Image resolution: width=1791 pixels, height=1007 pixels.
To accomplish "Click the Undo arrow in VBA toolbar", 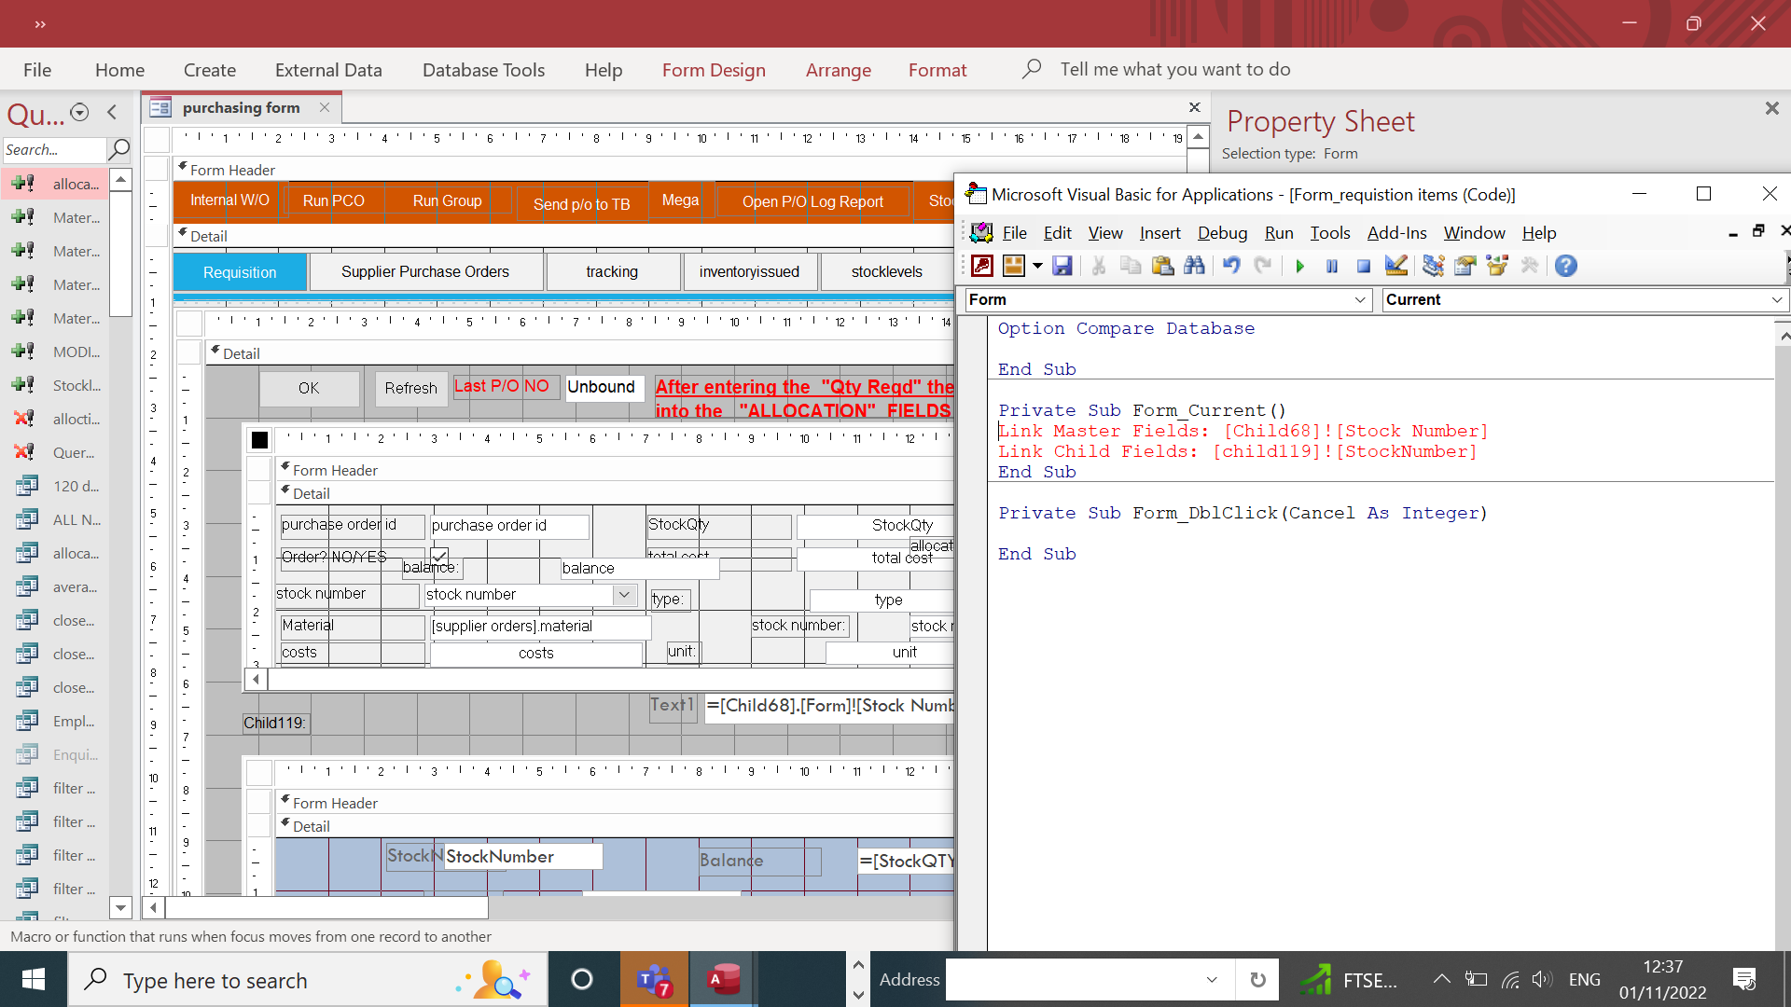I will coord(1231,266).
